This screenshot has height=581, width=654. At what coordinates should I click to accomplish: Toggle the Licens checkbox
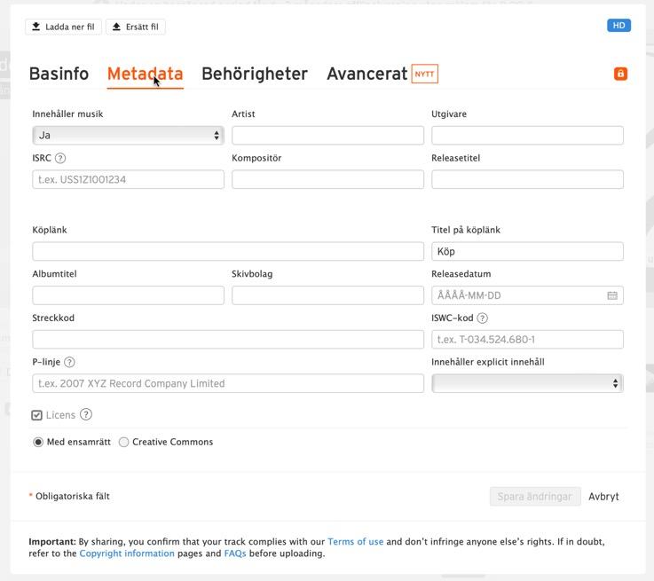[37, 415]
